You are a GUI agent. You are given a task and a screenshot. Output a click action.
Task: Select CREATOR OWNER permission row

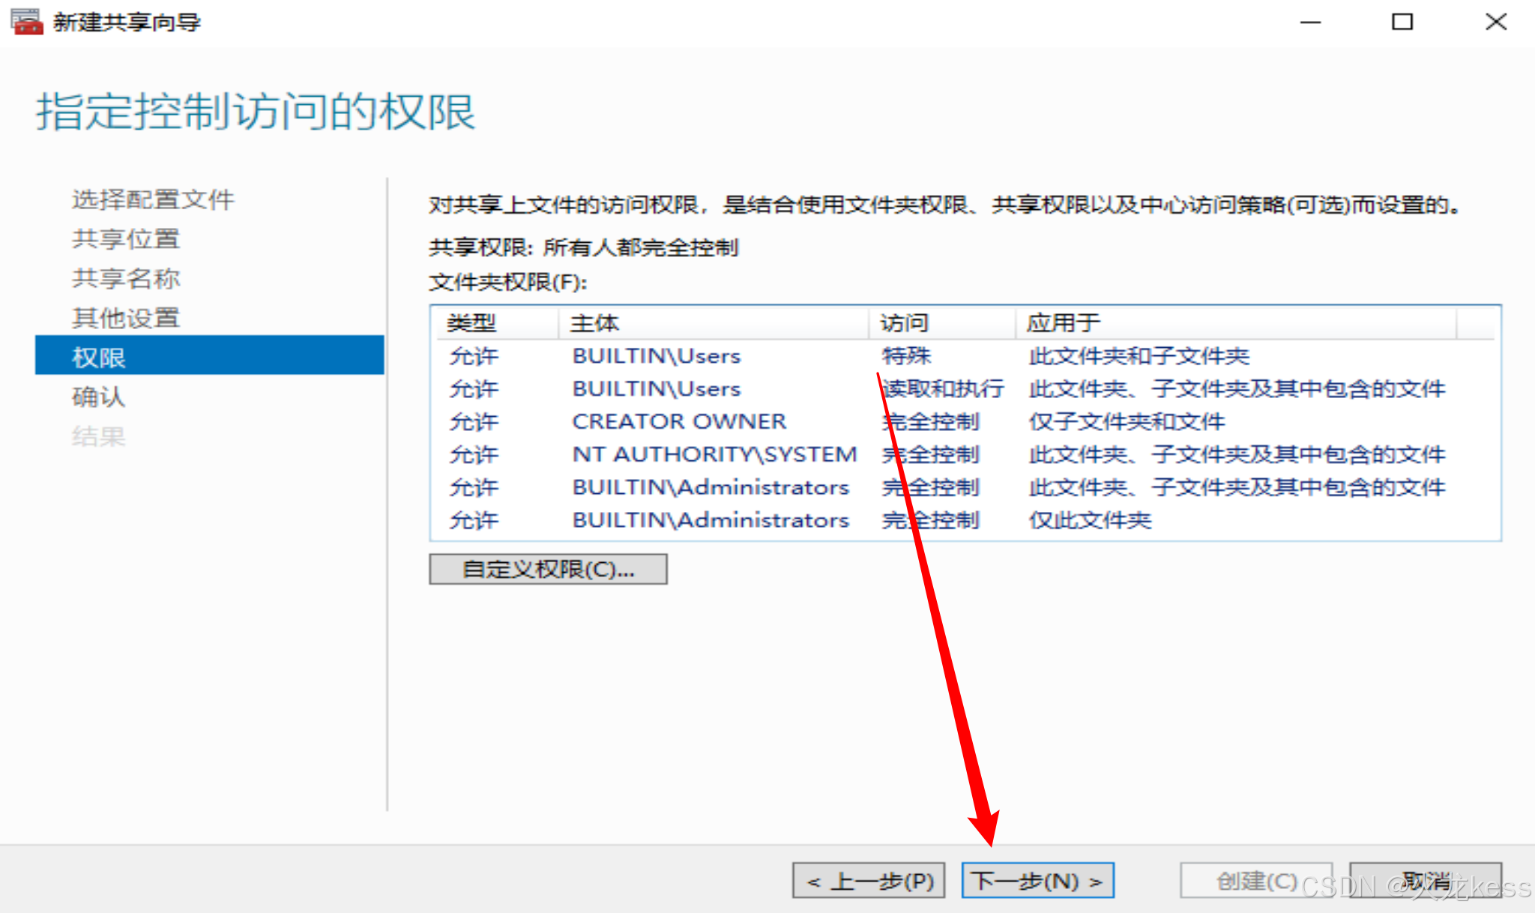(x=678, y=422)
